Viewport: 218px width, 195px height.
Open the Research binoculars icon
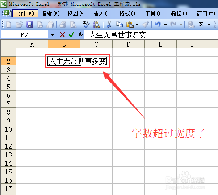coord(96,25)
